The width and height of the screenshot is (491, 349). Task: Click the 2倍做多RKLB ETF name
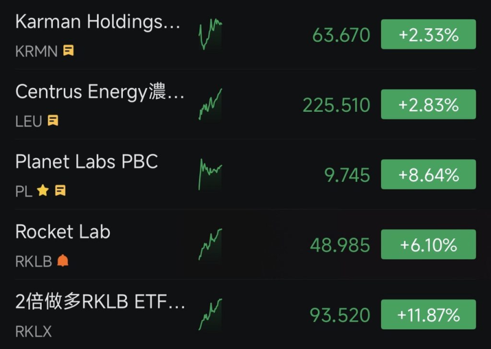click(100, 302)
